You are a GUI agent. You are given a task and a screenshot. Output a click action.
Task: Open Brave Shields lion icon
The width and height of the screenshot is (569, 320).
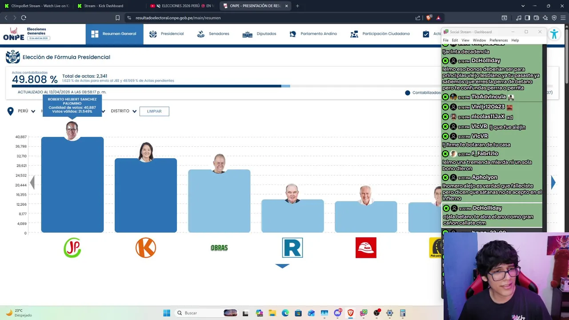click(x=428, y=18)
